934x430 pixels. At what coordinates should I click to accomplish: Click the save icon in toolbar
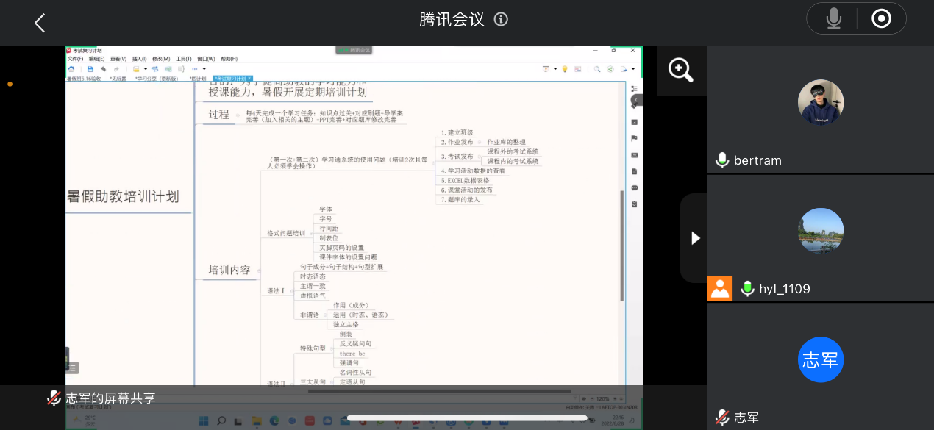point(90,68)
